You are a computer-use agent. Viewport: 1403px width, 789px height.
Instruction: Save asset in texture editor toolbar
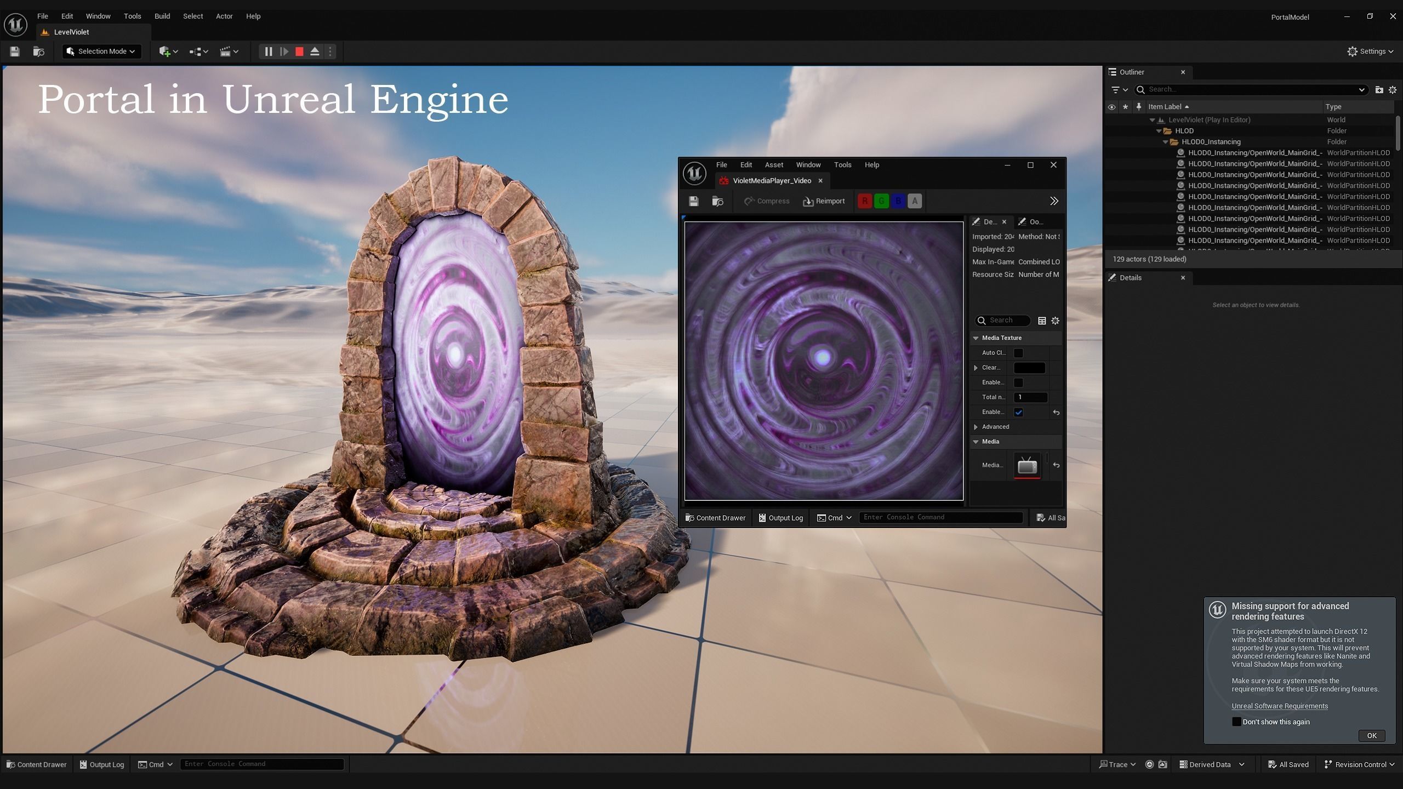pos(694,201)
